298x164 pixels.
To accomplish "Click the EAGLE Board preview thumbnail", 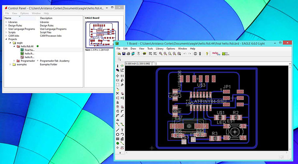I will tap(102, 35).
